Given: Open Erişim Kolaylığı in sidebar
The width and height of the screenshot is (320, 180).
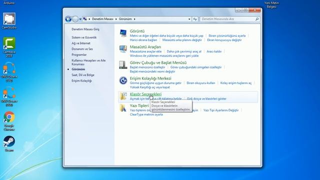Looking at the screenshot, I should point(81,80).
